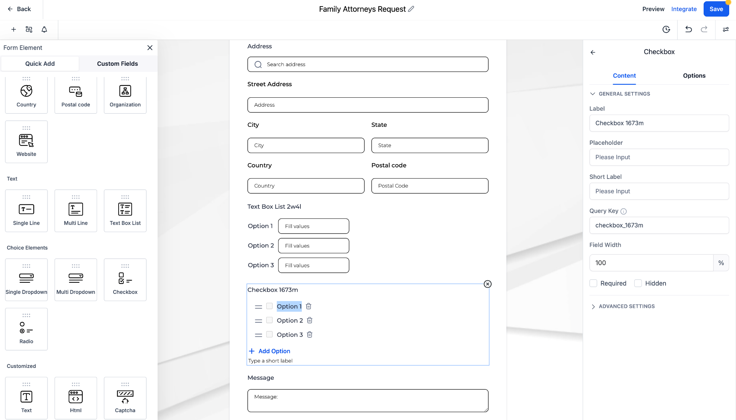Viewport: 736px width, 420px height.
Task: Open the notification bell icon
Action: pyautogui.click(x=44, y=29)
